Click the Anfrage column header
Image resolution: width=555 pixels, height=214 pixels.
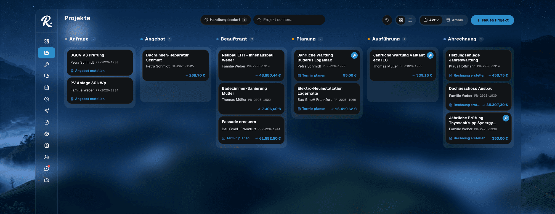point(79,39)
